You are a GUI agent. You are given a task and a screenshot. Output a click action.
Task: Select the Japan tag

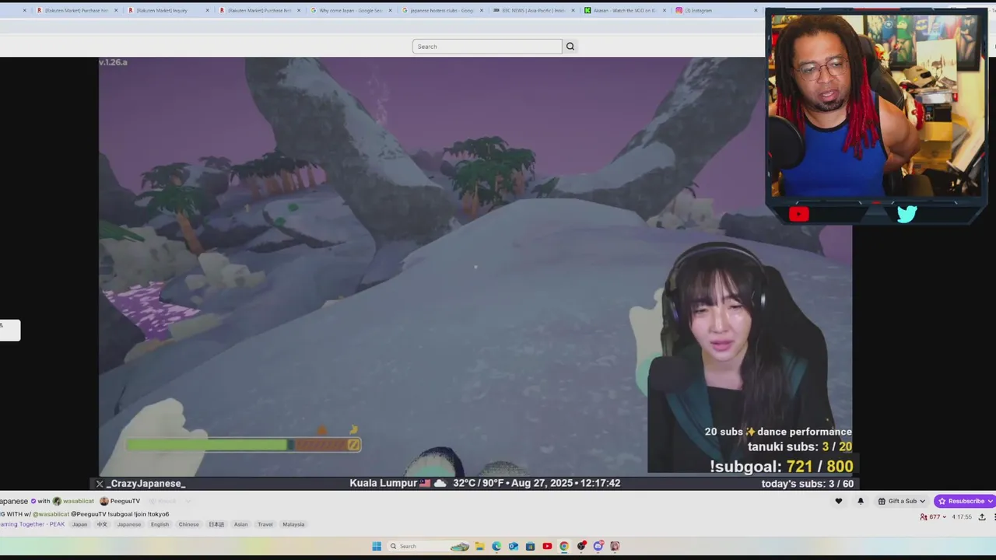[80, 524]
